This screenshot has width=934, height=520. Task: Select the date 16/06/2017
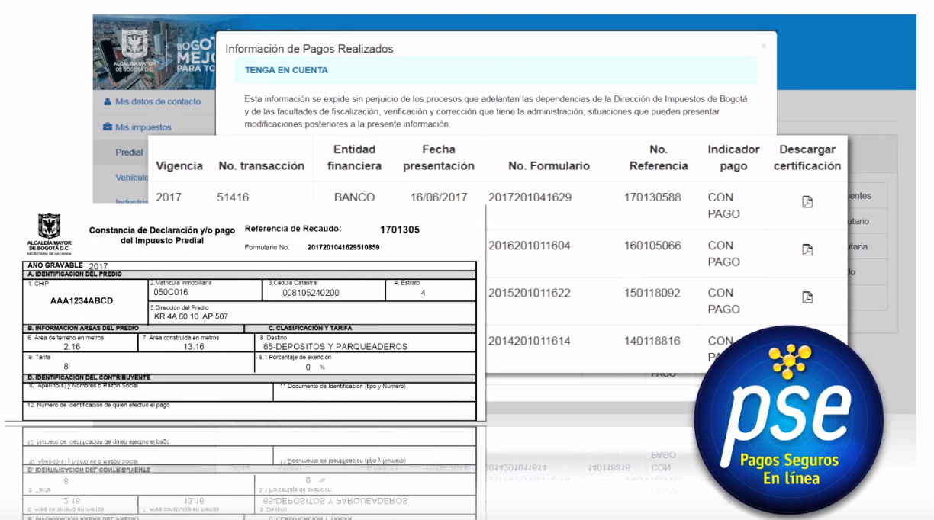coord(439,197)
